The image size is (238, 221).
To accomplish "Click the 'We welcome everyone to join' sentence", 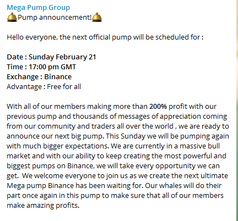I will (69, 176).
